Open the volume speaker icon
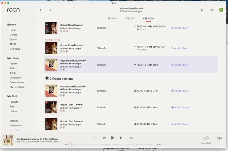 (219, 138)
